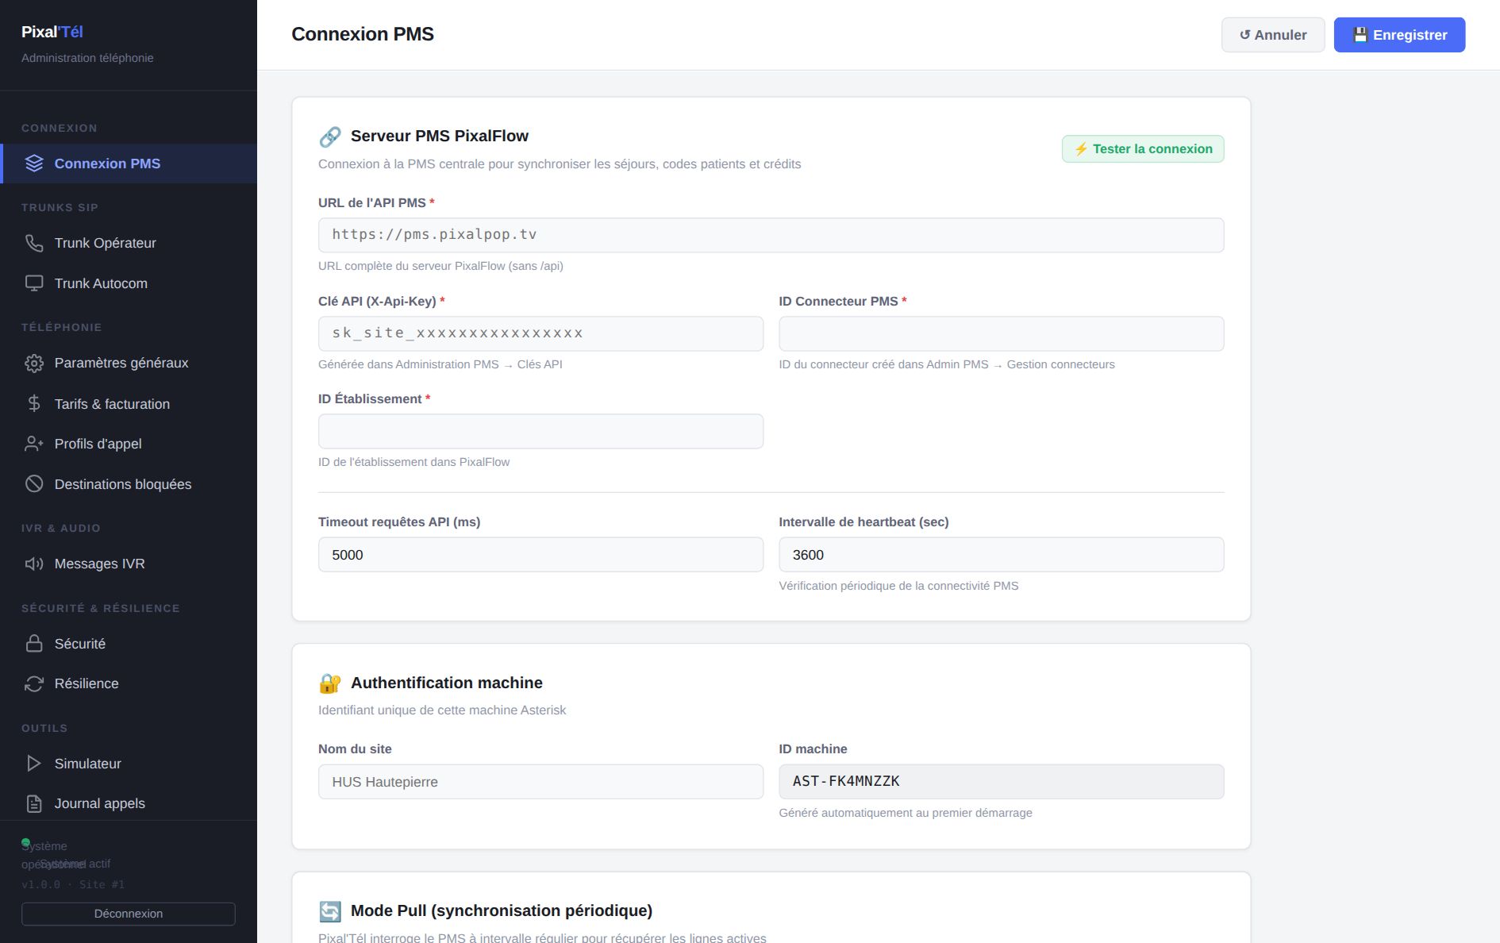This screenshot has width=1500, height=943.
Task: Click the Connexion PMS page title
Action: pos(363,34)
